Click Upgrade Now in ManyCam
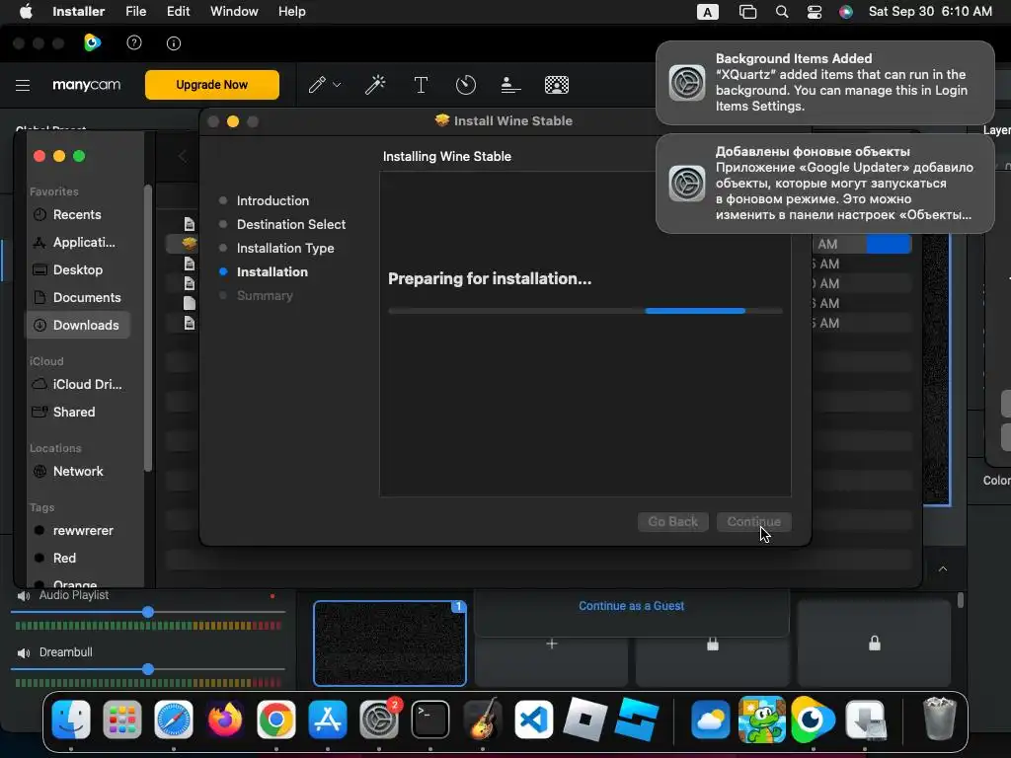The width and height of the screenshot is (1011, 758). [x=212, y=85]
